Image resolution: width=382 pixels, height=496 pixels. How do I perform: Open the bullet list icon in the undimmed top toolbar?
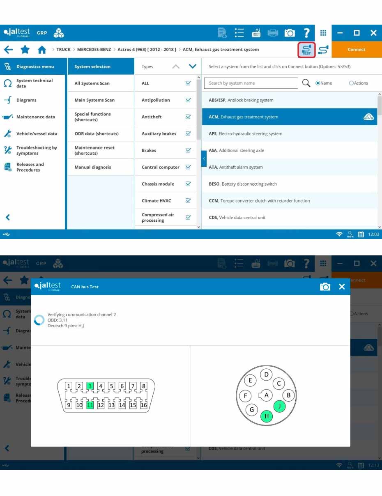coord(239,33)
